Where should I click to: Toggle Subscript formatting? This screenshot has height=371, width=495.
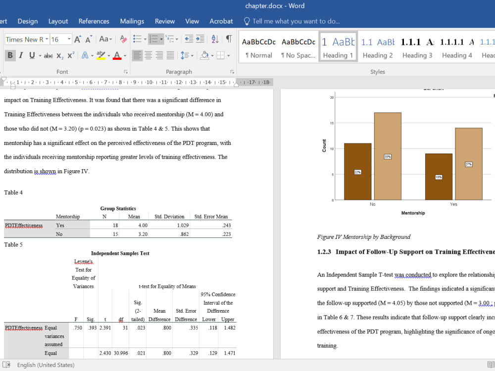pyautogui.click(x=60, y=56)
